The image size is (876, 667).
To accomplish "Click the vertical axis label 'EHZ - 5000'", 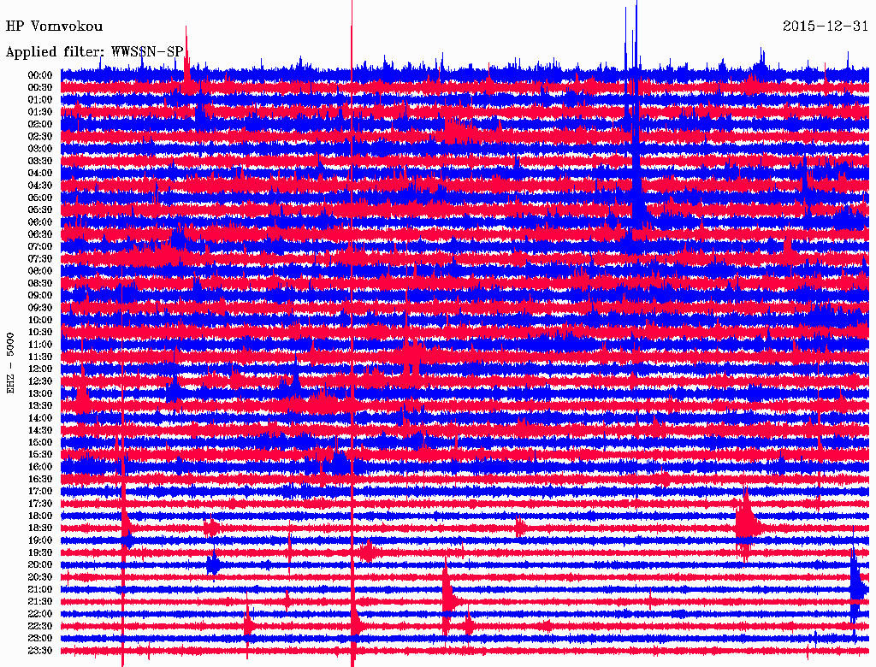I will coord(10,363).
